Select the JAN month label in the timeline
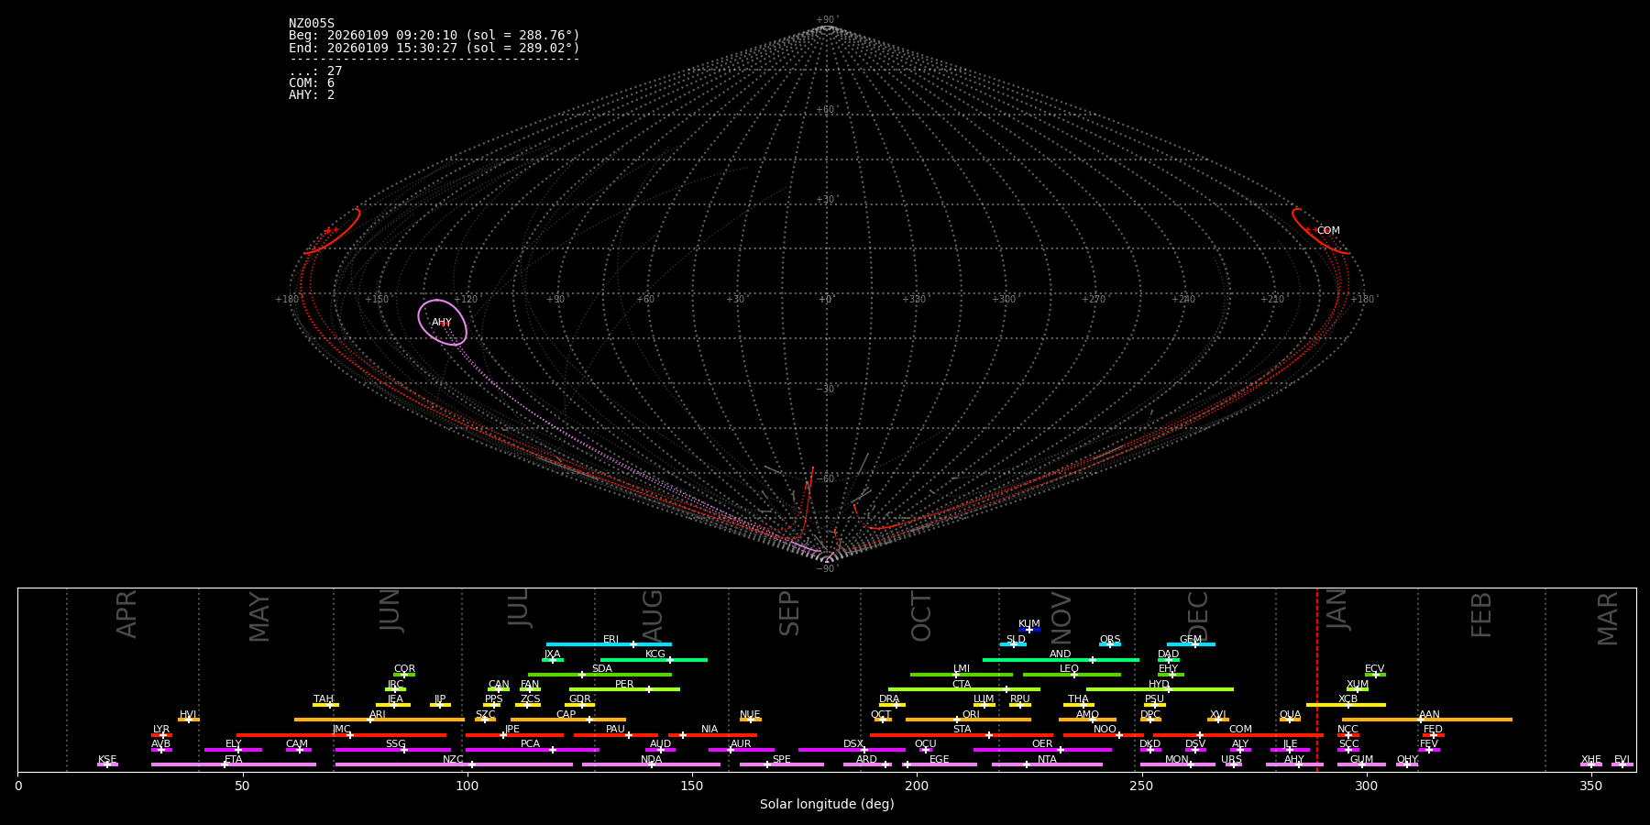The width and height of the screenshot is (1650, 825). coord(1337,610)
